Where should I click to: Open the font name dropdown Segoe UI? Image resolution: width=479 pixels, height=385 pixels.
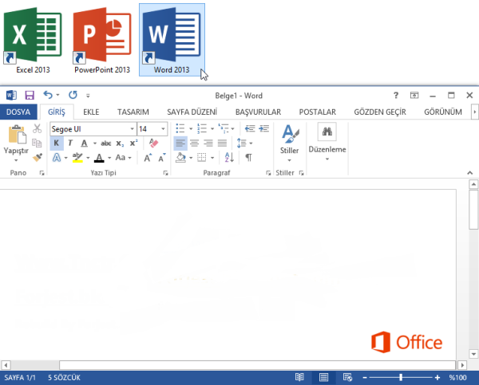pyautogui.click(x=132, y=129)
